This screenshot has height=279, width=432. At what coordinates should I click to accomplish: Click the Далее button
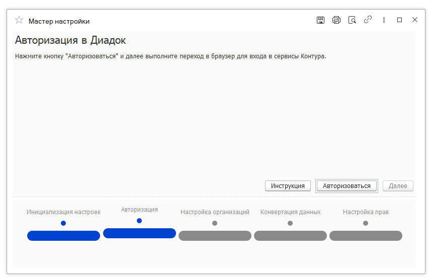(398, 186)
